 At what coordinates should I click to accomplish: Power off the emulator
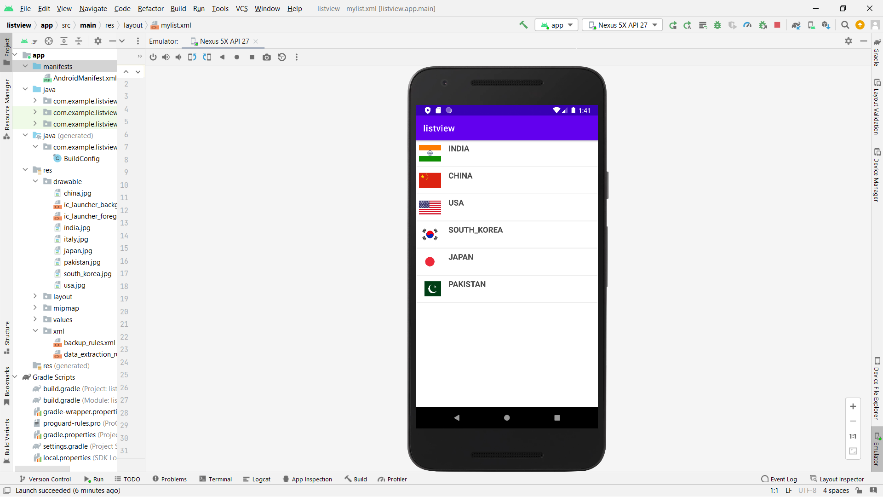(x=153, y=57)
